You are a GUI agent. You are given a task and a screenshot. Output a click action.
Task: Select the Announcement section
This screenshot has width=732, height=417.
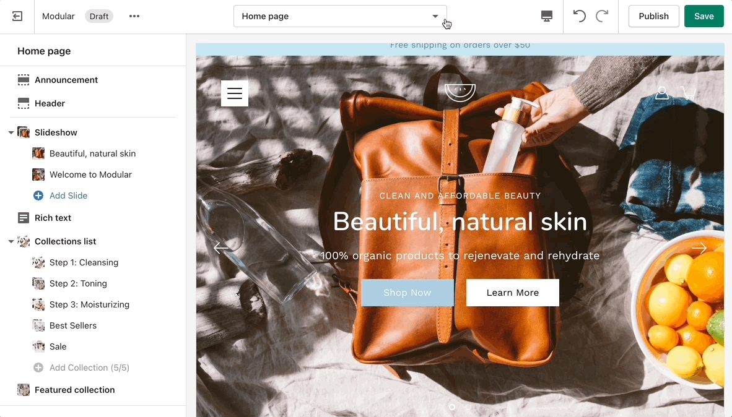pos(66,80)
